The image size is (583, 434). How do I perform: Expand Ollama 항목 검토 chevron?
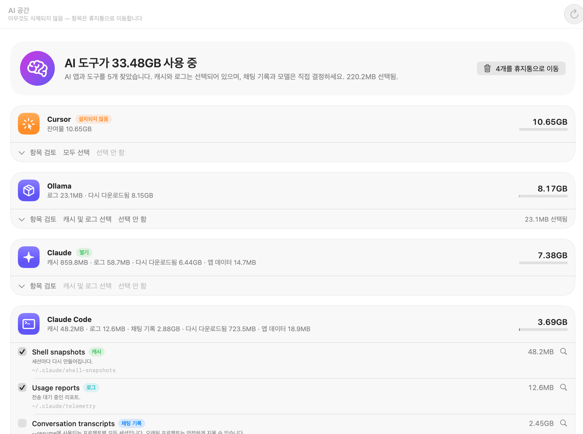click(22, 219)
